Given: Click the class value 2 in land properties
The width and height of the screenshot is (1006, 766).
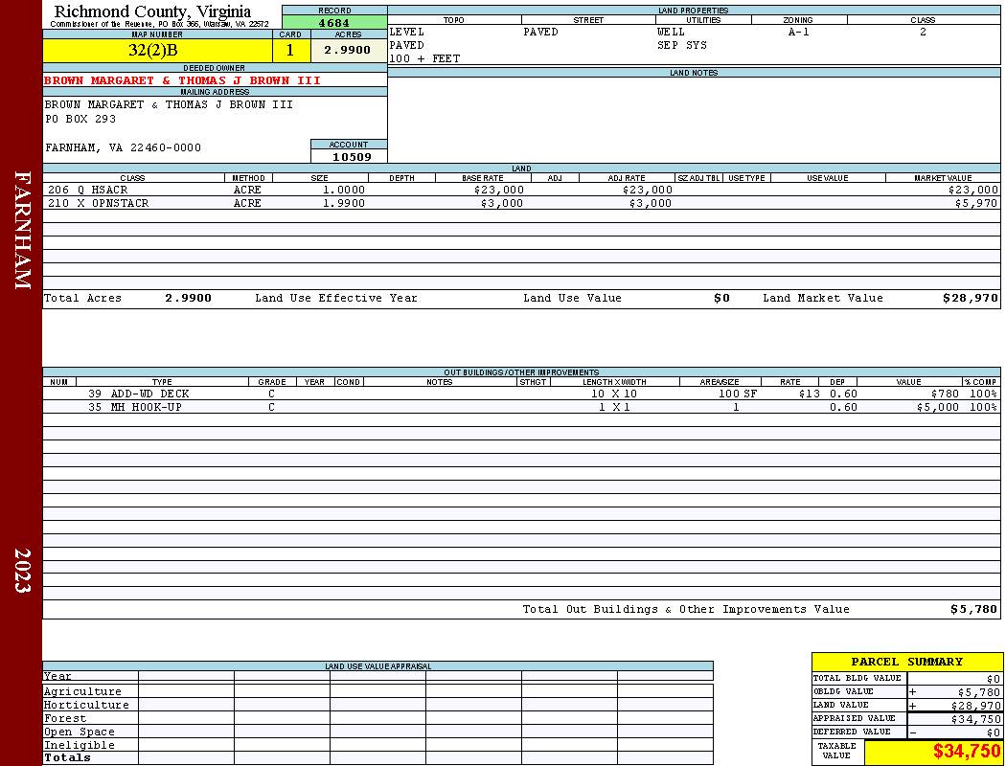Looking at the screenshot, I should coord(923,32).
